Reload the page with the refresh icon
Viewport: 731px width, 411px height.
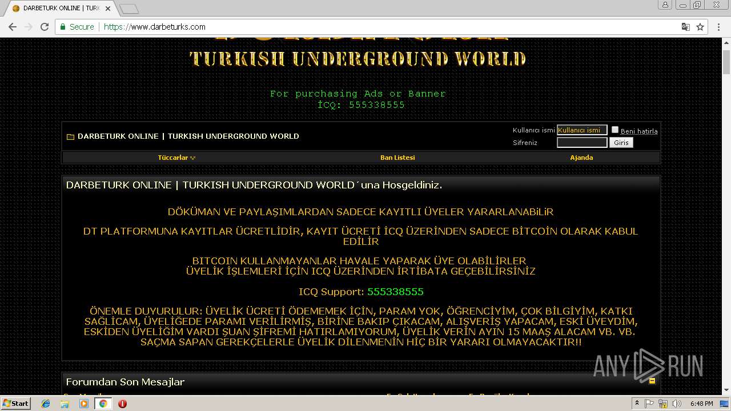pos(45,27)
